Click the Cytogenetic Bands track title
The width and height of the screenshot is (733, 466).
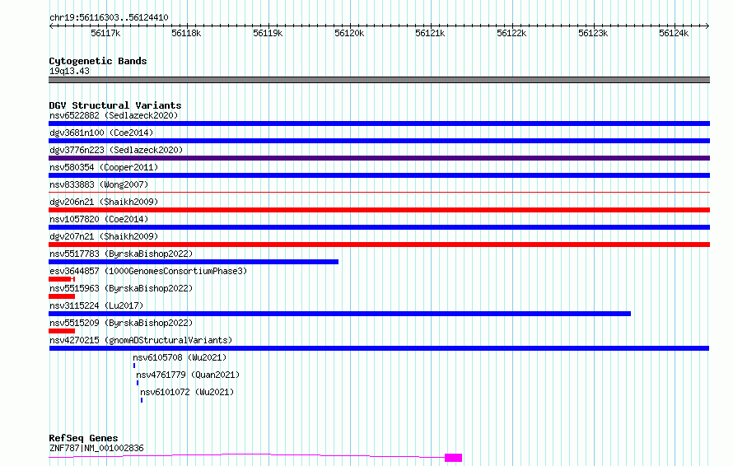(x=98, y=61)
